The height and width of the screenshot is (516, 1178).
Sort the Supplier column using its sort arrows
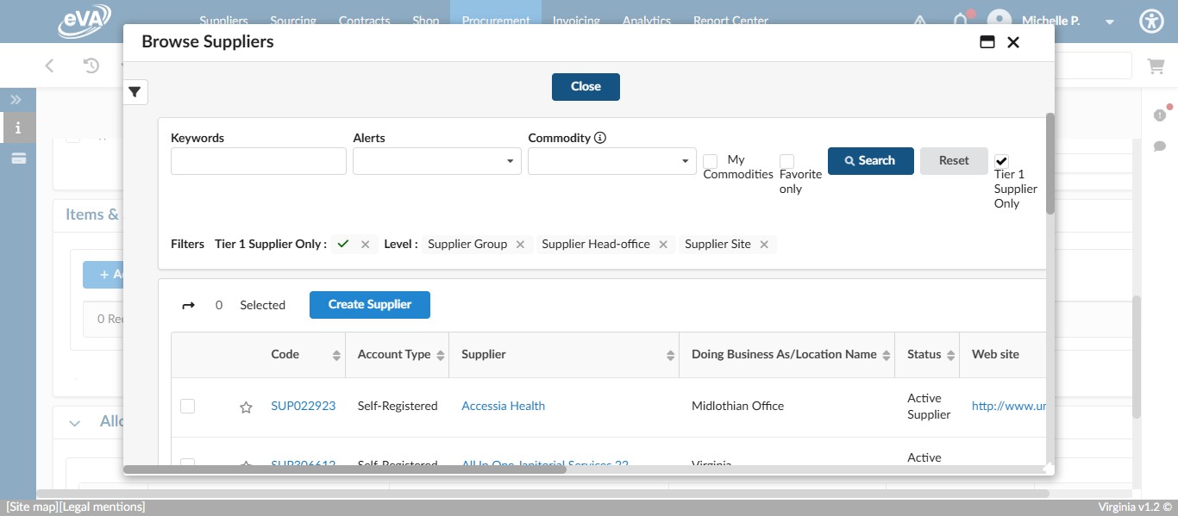(671, 354)
